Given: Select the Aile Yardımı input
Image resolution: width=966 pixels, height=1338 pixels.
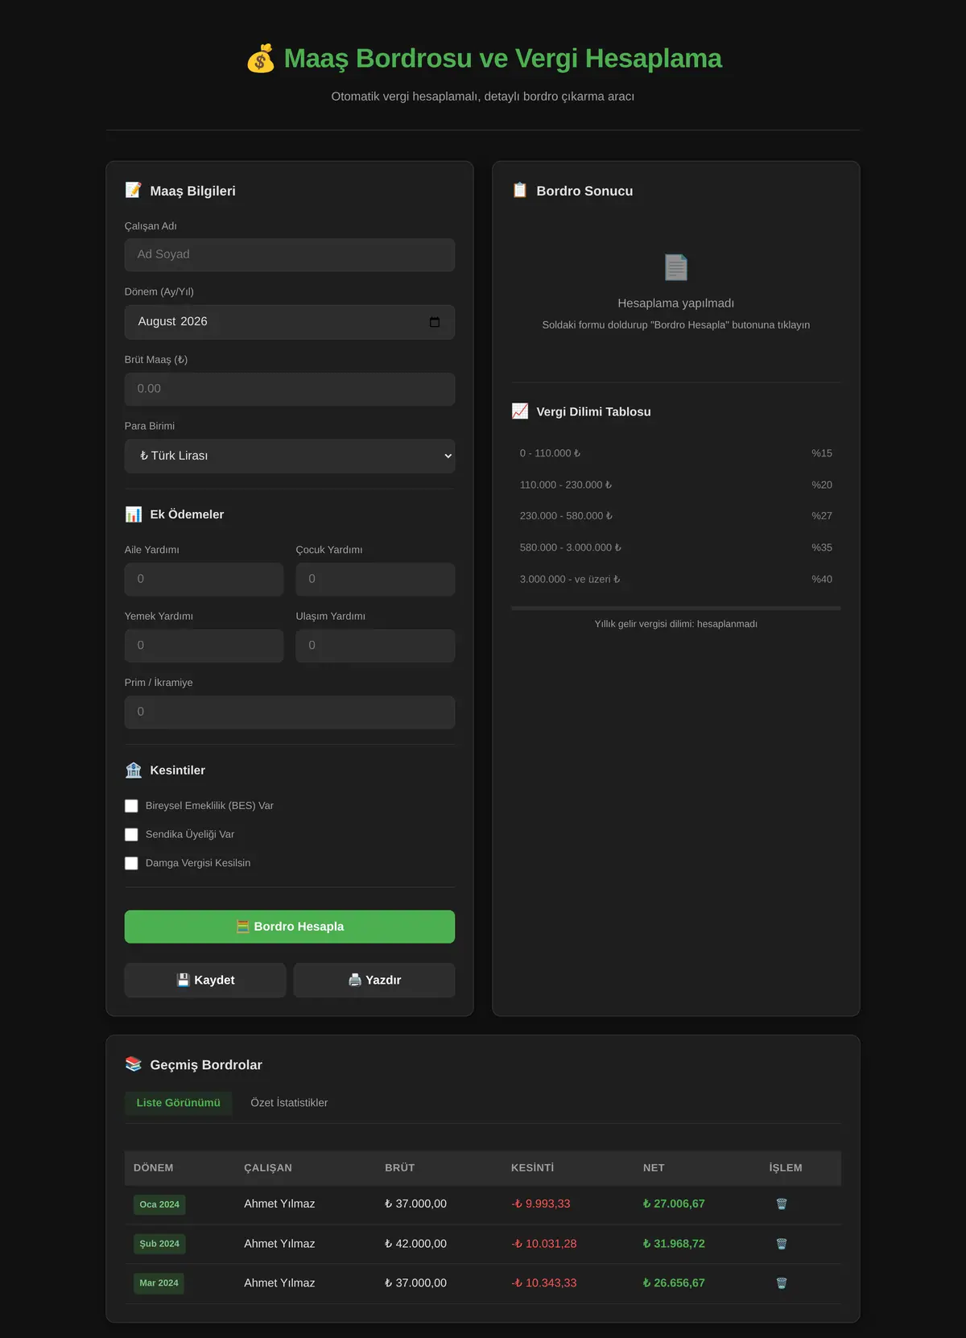Looking at the screenshot, I should (x=204, y=580).
